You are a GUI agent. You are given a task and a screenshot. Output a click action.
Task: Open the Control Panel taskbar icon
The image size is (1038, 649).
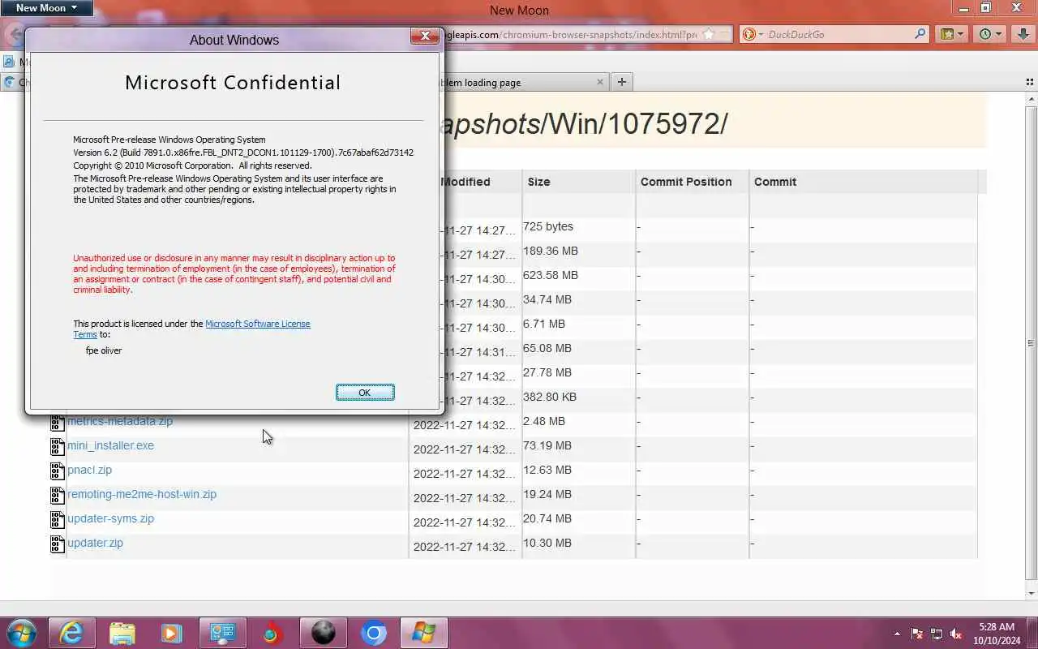[222, 633]
